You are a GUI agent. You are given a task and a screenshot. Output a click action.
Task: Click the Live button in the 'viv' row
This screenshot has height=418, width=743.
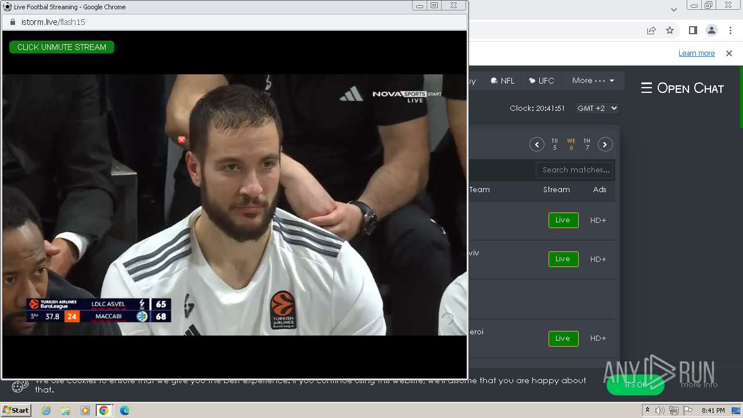[x=563, y=259]
